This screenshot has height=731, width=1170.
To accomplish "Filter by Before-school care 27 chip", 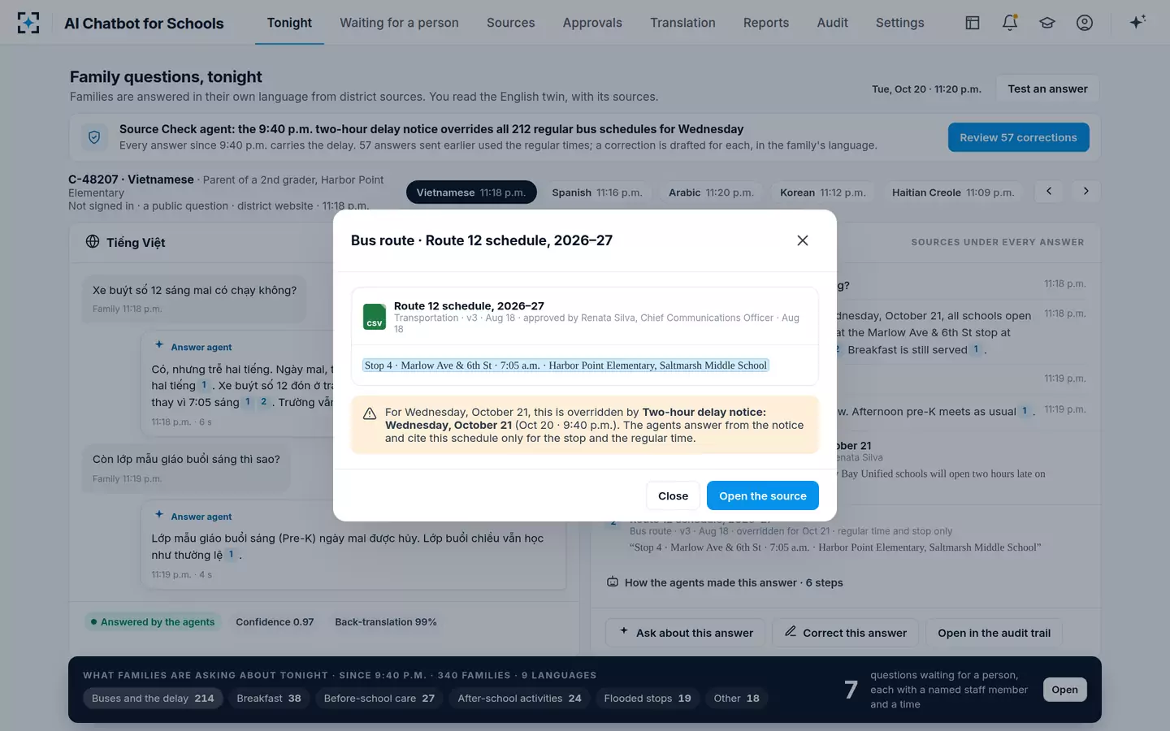I will (379, 699).
